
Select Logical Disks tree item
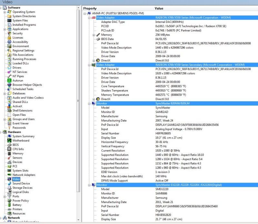(x=21, y=192)
